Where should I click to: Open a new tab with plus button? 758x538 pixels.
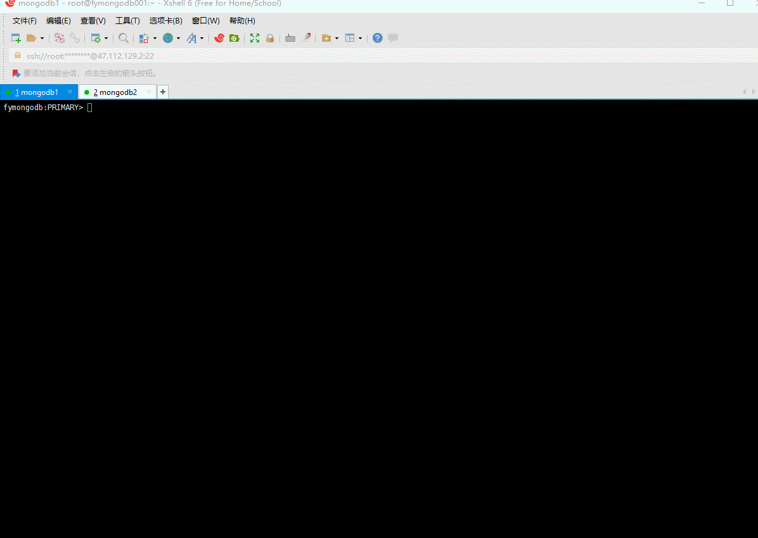[162, 92]
